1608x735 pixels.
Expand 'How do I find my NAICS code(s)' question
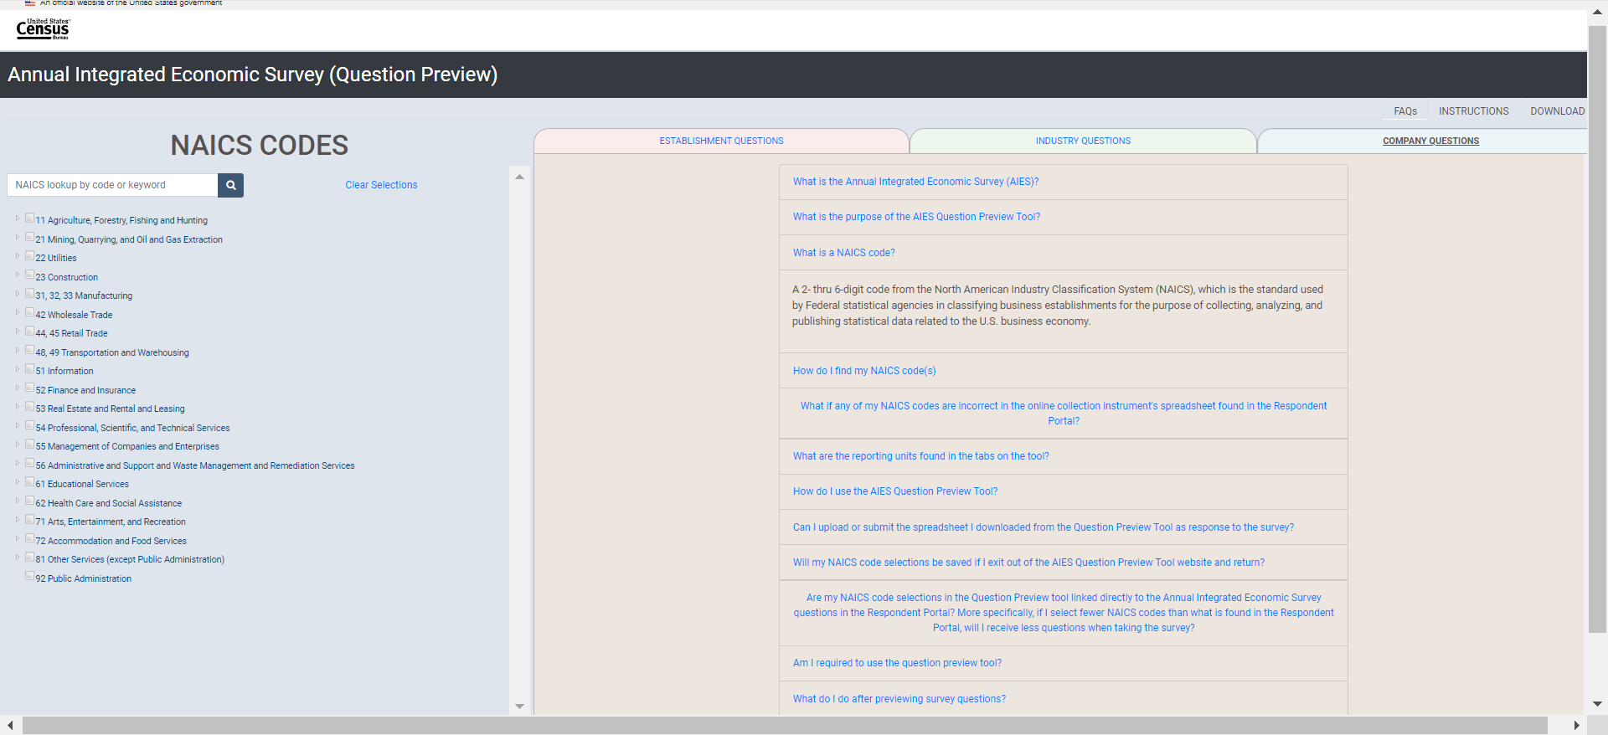click(864, 371)
